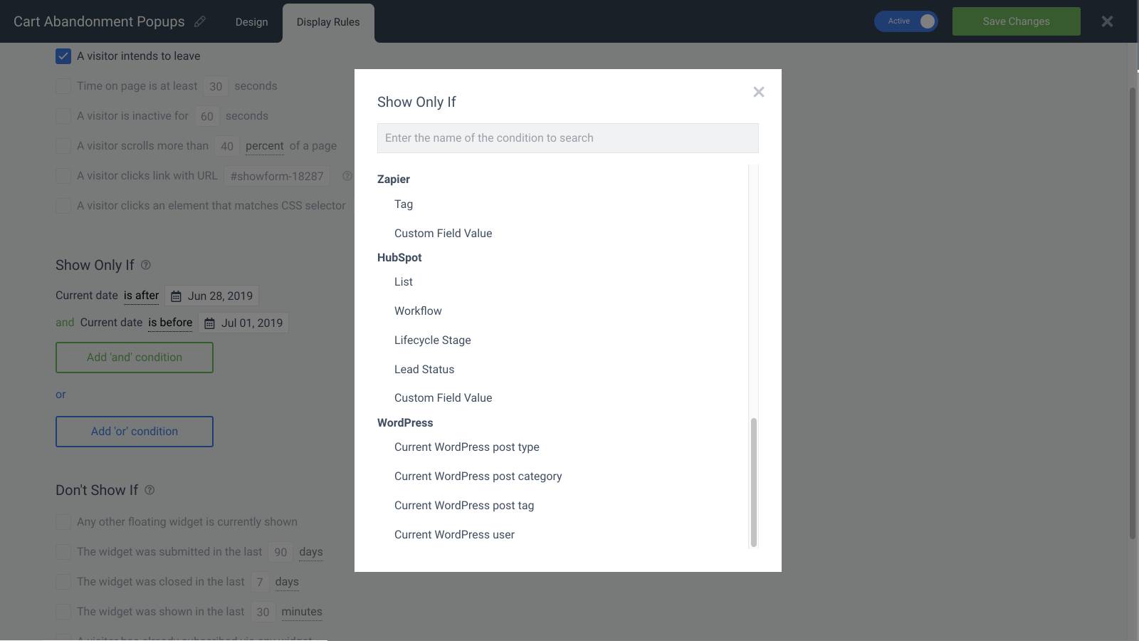
Task: Open calendar icon for Jul 01, 2019
Action: click(209, 323)
